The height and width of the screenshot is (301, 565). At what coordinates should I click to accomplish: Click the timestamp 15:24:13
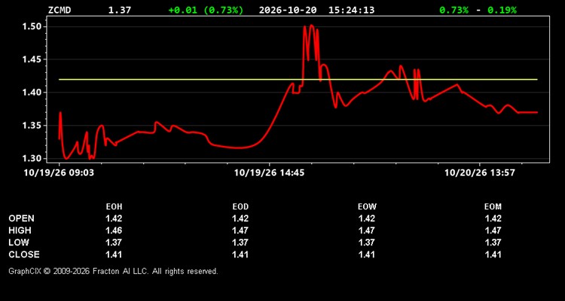tap(351, 10)
